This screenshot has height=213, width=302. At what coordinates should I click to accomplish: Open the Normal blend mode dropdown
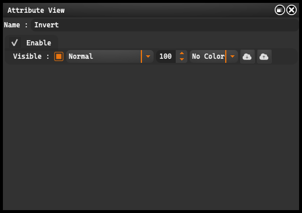(110, 56)
